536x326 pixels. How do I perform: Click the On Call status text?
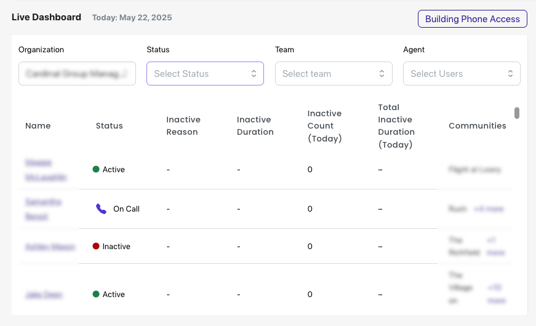point(127,209)
